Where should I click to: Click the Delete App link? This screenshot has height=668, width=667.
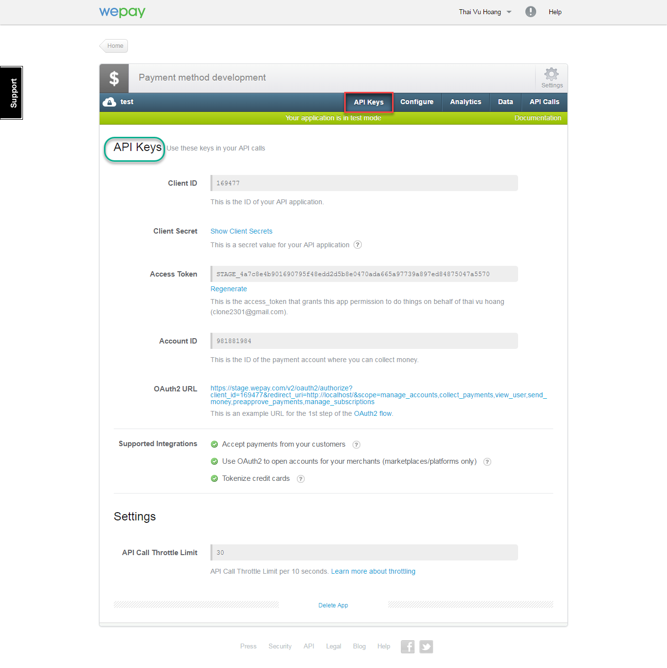(x=333, y=605)
